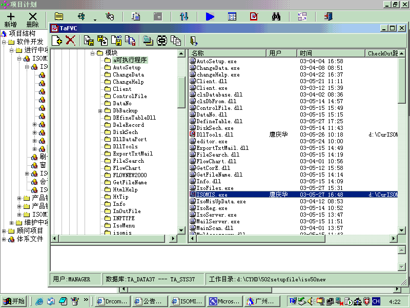Click the up-down sort arrows toolbar icon

pyautogui.click(x=184, y=16)
